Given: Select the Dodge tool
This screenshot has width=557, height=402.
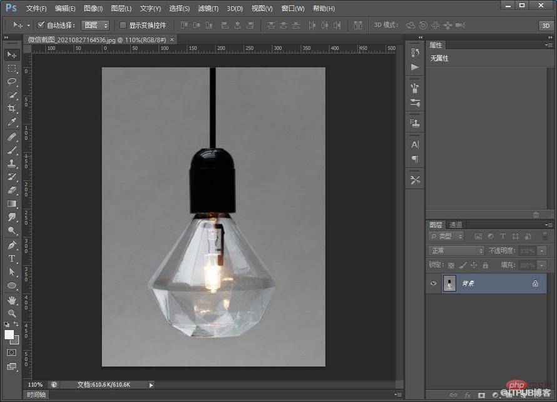Looking at the screenshot, I should click(x=12, y=231).
